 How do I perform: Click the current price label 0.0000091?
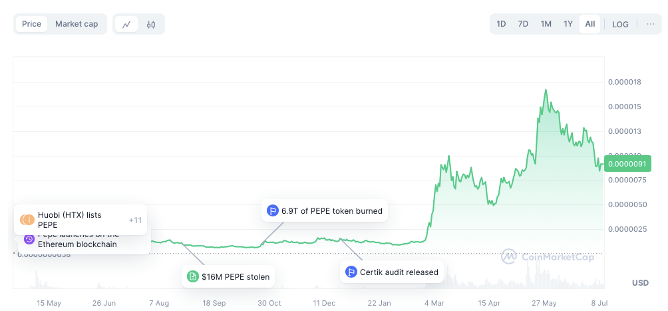click(x=627, y=163)
